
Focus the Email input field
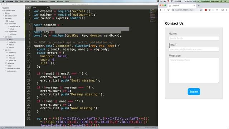coord(194,49)
